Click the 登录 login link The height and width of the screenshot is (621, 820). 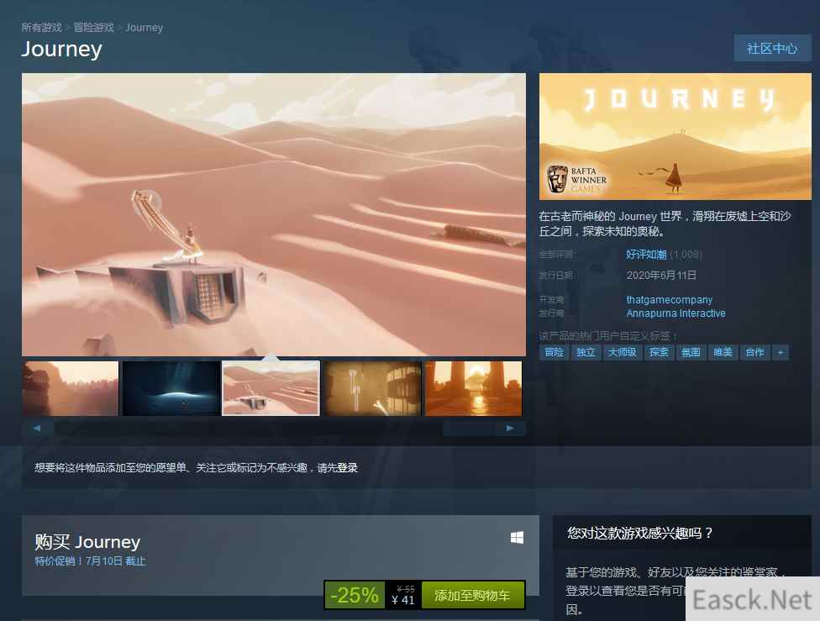pyautogui.click(x=347, y=468)
